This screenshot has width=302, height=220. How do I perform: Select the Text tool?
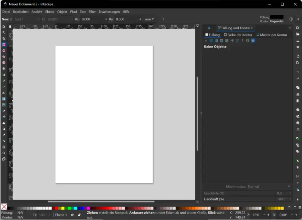click(x=4, y=93)
